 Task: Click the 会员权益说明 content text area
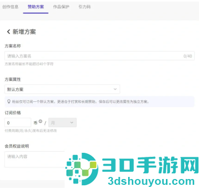35,159
